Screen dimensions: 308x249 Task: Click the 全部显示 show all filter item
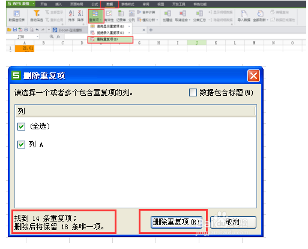pyautogui.click(x=54, y=12)
